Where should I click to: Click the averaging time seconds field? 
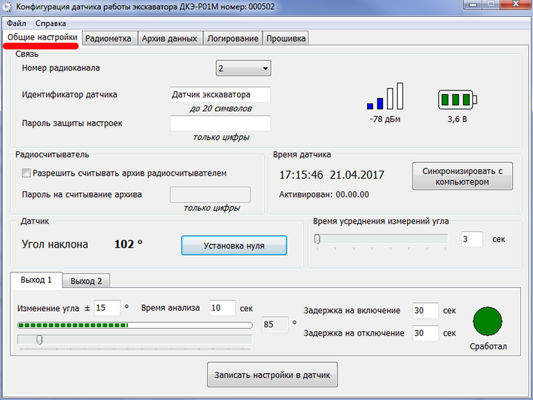click(x=472, y=239)
